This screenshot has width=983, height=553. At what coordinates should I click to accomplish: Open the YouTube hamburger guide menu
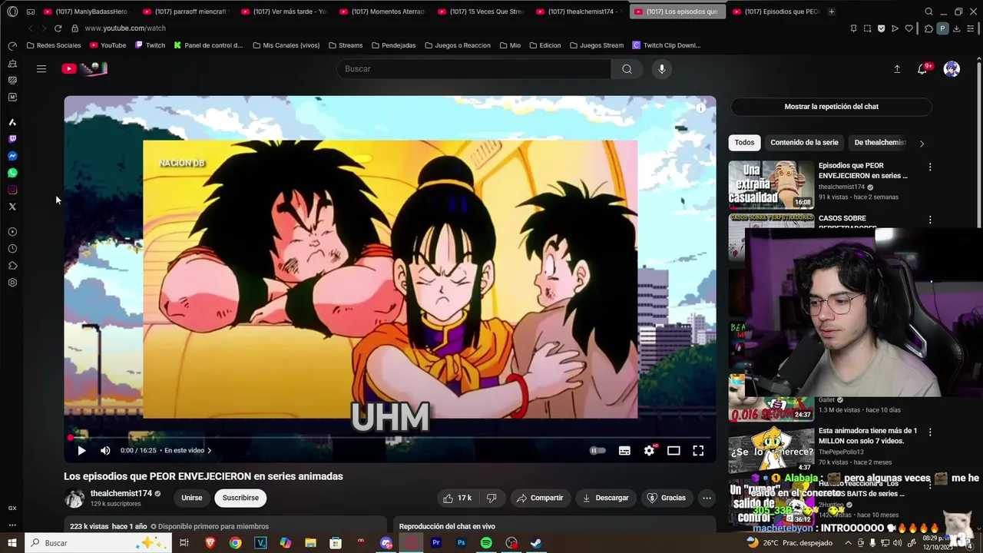coord(41,69)
